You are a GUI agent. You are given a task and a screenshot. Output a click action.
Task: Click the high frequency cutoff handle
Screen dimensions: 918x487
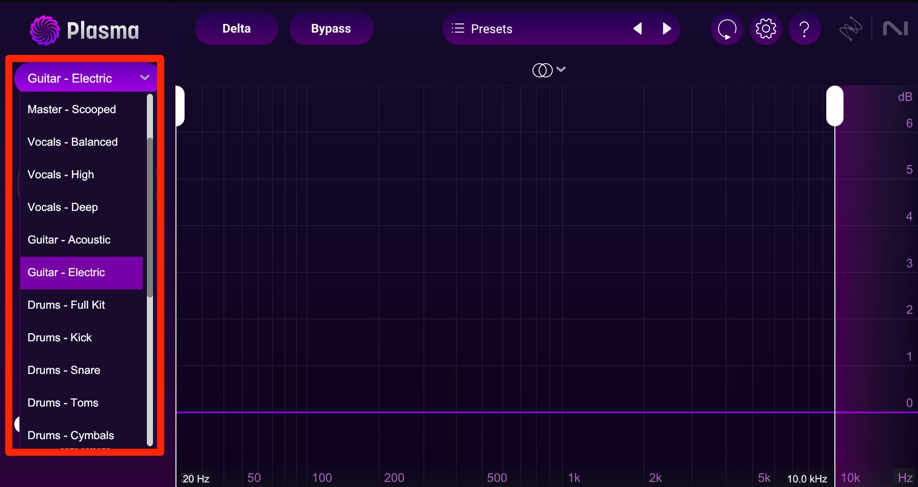[835, 106]
